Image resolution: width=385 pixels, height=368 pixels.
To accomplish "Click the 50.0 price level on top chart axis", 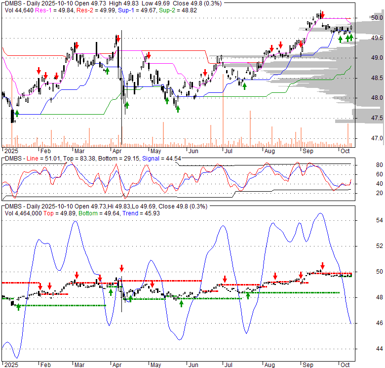I will pos(377,18).
